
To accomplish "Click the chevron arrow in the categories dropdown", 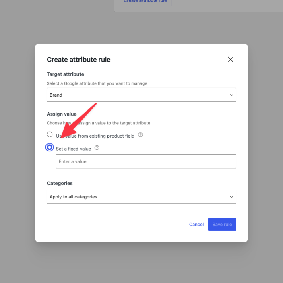I will [x=231, y=197].
